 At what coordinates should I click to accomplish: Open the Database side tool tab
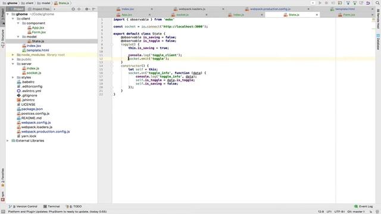click(378, 42)
